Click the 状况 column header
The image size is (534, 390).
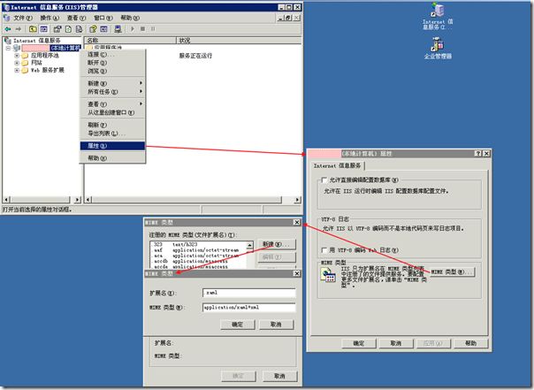point(239,41)
